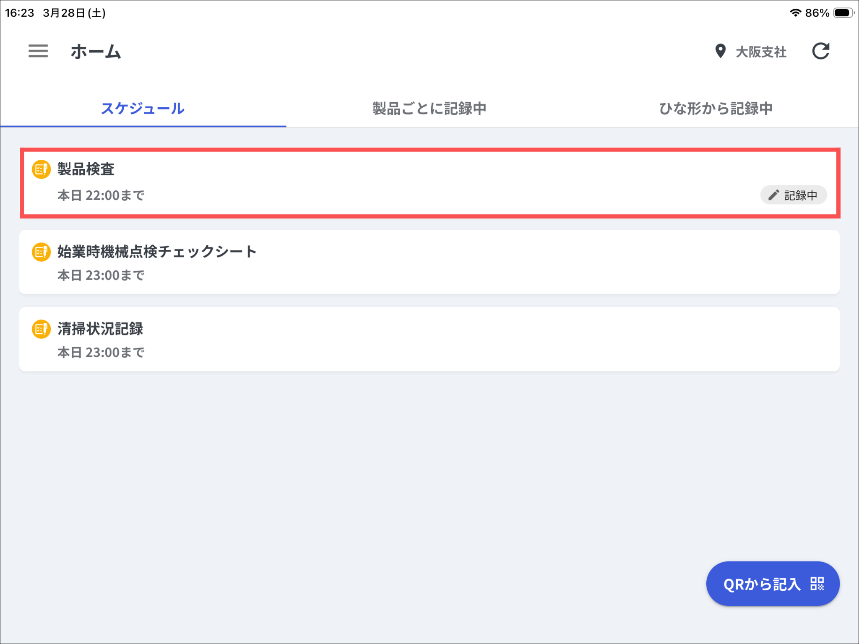The height and width of the screenshot is (644, 859).
Task: Tap the QR code icon
Action: coord(817,584)
